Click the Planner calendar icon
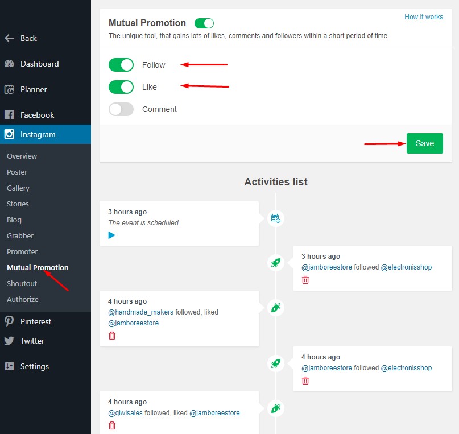The width and height of the screenshot is (459, 434). (9, 89)
